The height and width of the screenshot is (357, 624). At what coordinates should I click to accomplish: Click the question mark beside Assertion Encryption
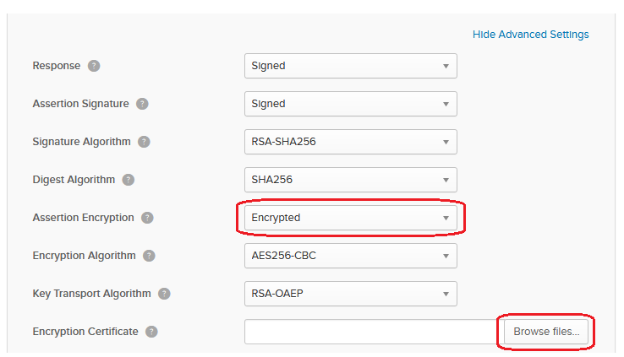pyautogui.click(x=147, y=218)
